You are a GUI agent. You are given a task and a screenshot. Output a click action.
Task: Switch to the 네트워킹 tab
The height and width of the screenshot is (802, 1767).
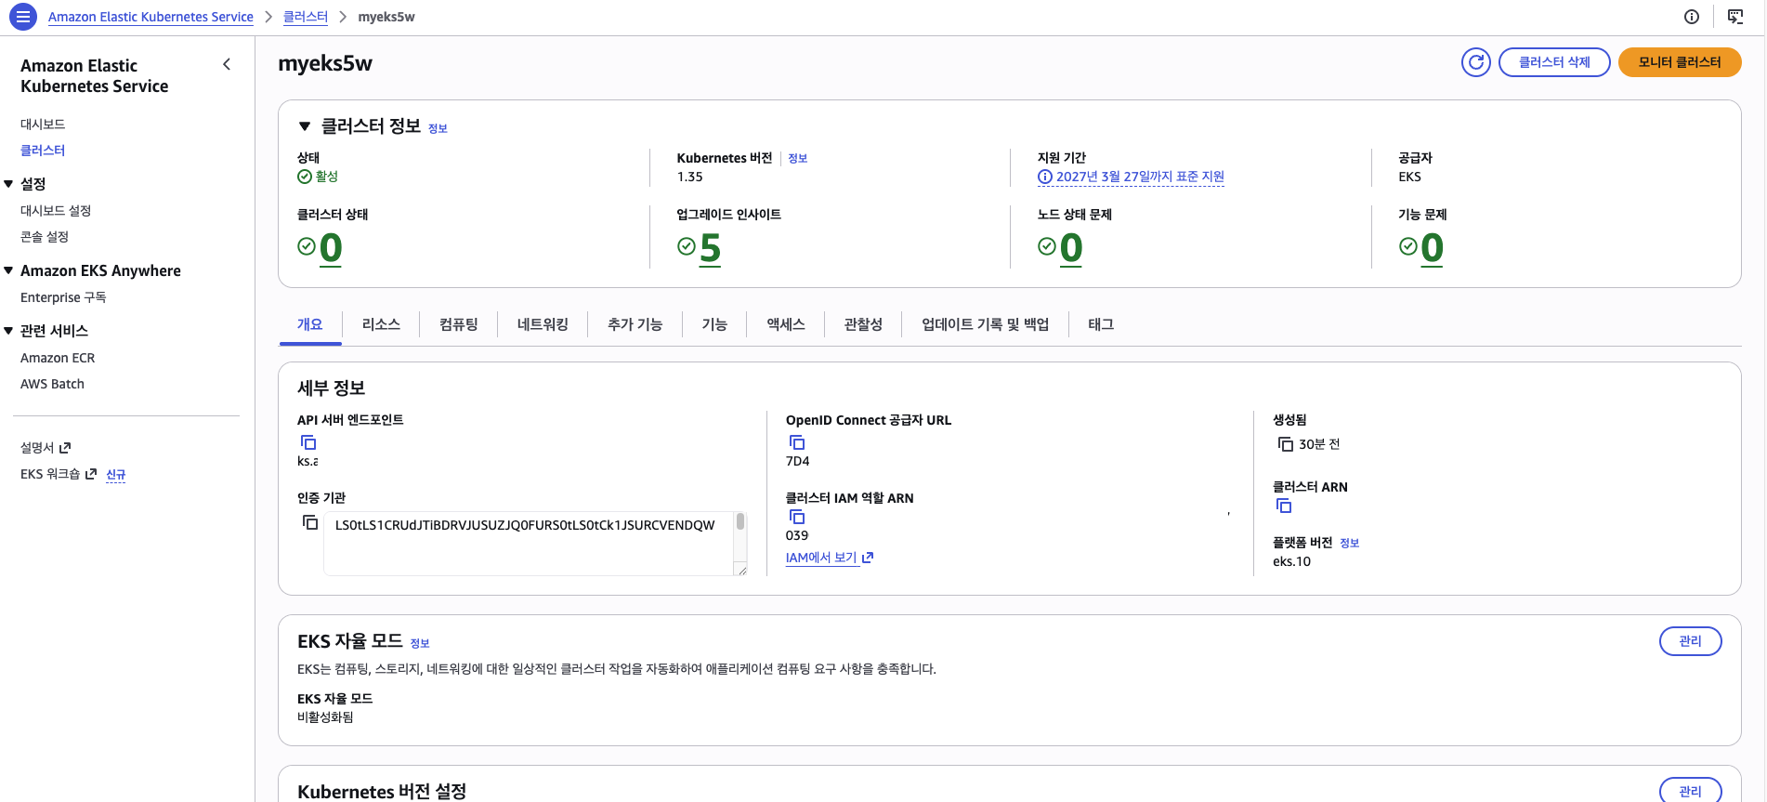[x=543, y=324]
